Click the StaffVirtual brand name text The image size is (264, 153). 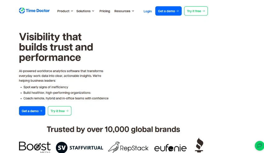coord(86,148)
